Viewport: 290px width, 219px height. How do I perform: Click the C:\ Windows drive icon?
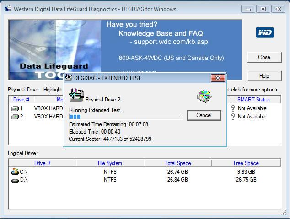15,171
